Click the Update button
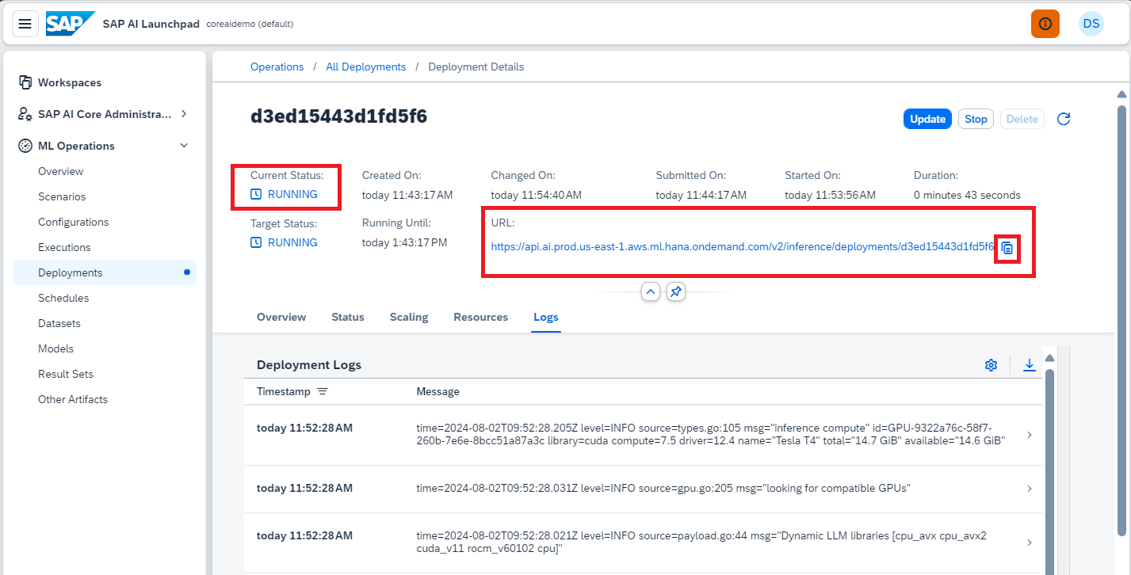Viewport: 1131px width, 575px height. click(927, 119)
